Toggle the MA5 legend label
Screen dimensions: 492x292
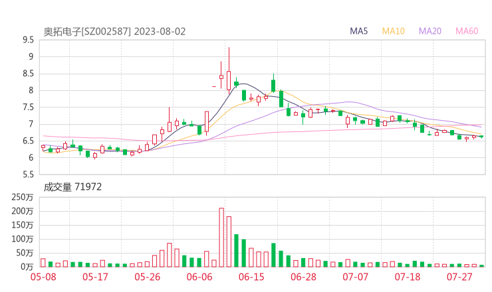coord(358,31)
